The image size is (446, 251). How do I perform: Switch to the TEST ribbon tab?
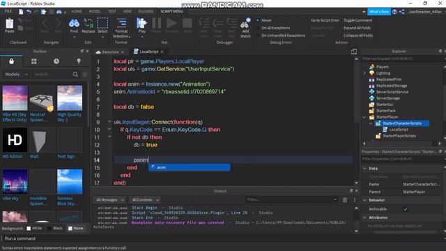point(112,11)
